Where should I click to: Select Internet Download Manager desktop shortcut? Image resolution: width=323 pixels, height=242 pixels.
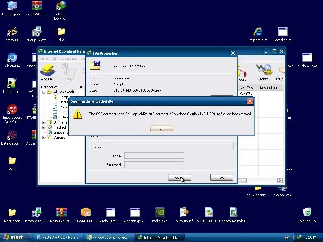coord(61,10)
